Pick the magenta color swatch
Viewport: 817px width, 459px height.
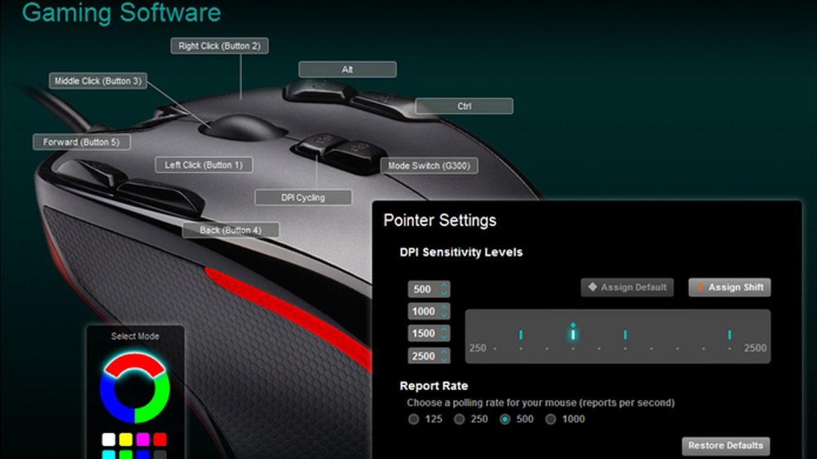142,440
